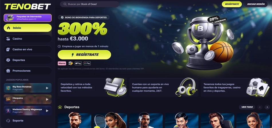Show next sports with right chevron
Viewport: 272px width, 128px height.
(267, 107)
